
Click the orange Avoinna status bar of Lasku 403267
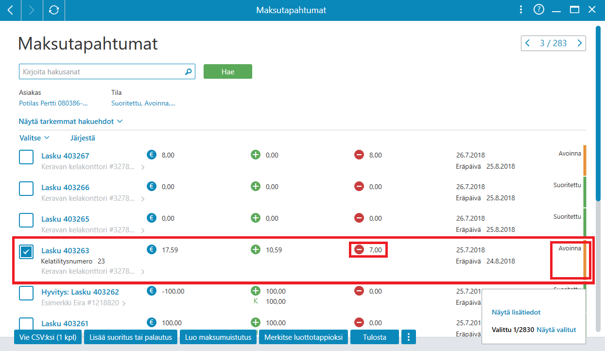pyautogui.click(x=585, y=160)
